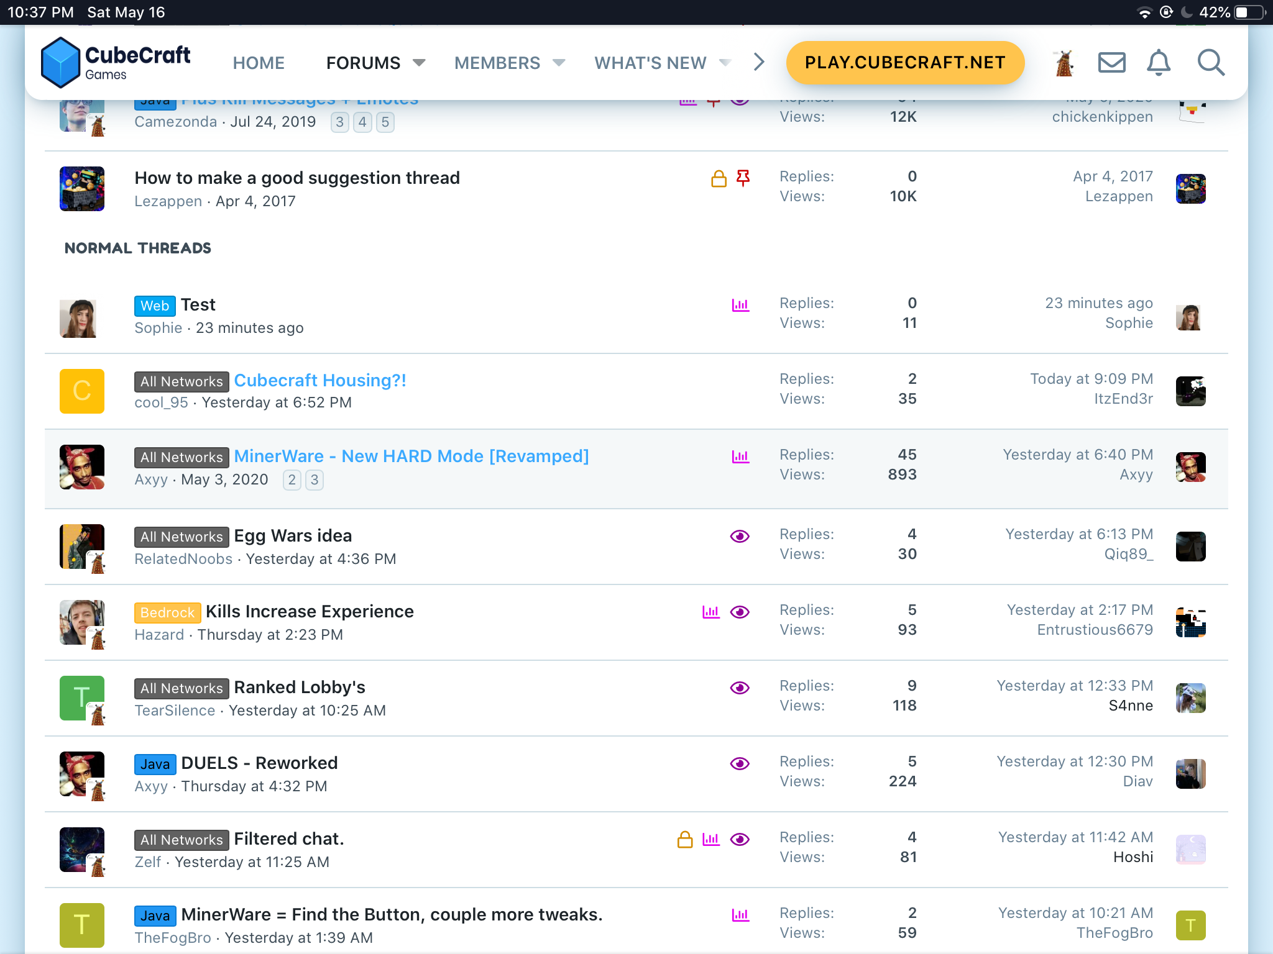Open Qiq89_'s last-poster avatar
1273x954 pixels.
click(x=1191, y=547)
